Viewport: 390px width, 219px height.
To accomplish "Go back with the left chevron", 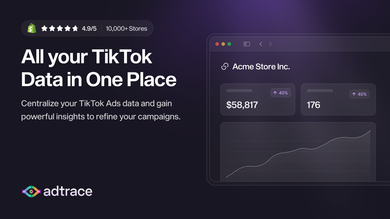I will 261,44.
